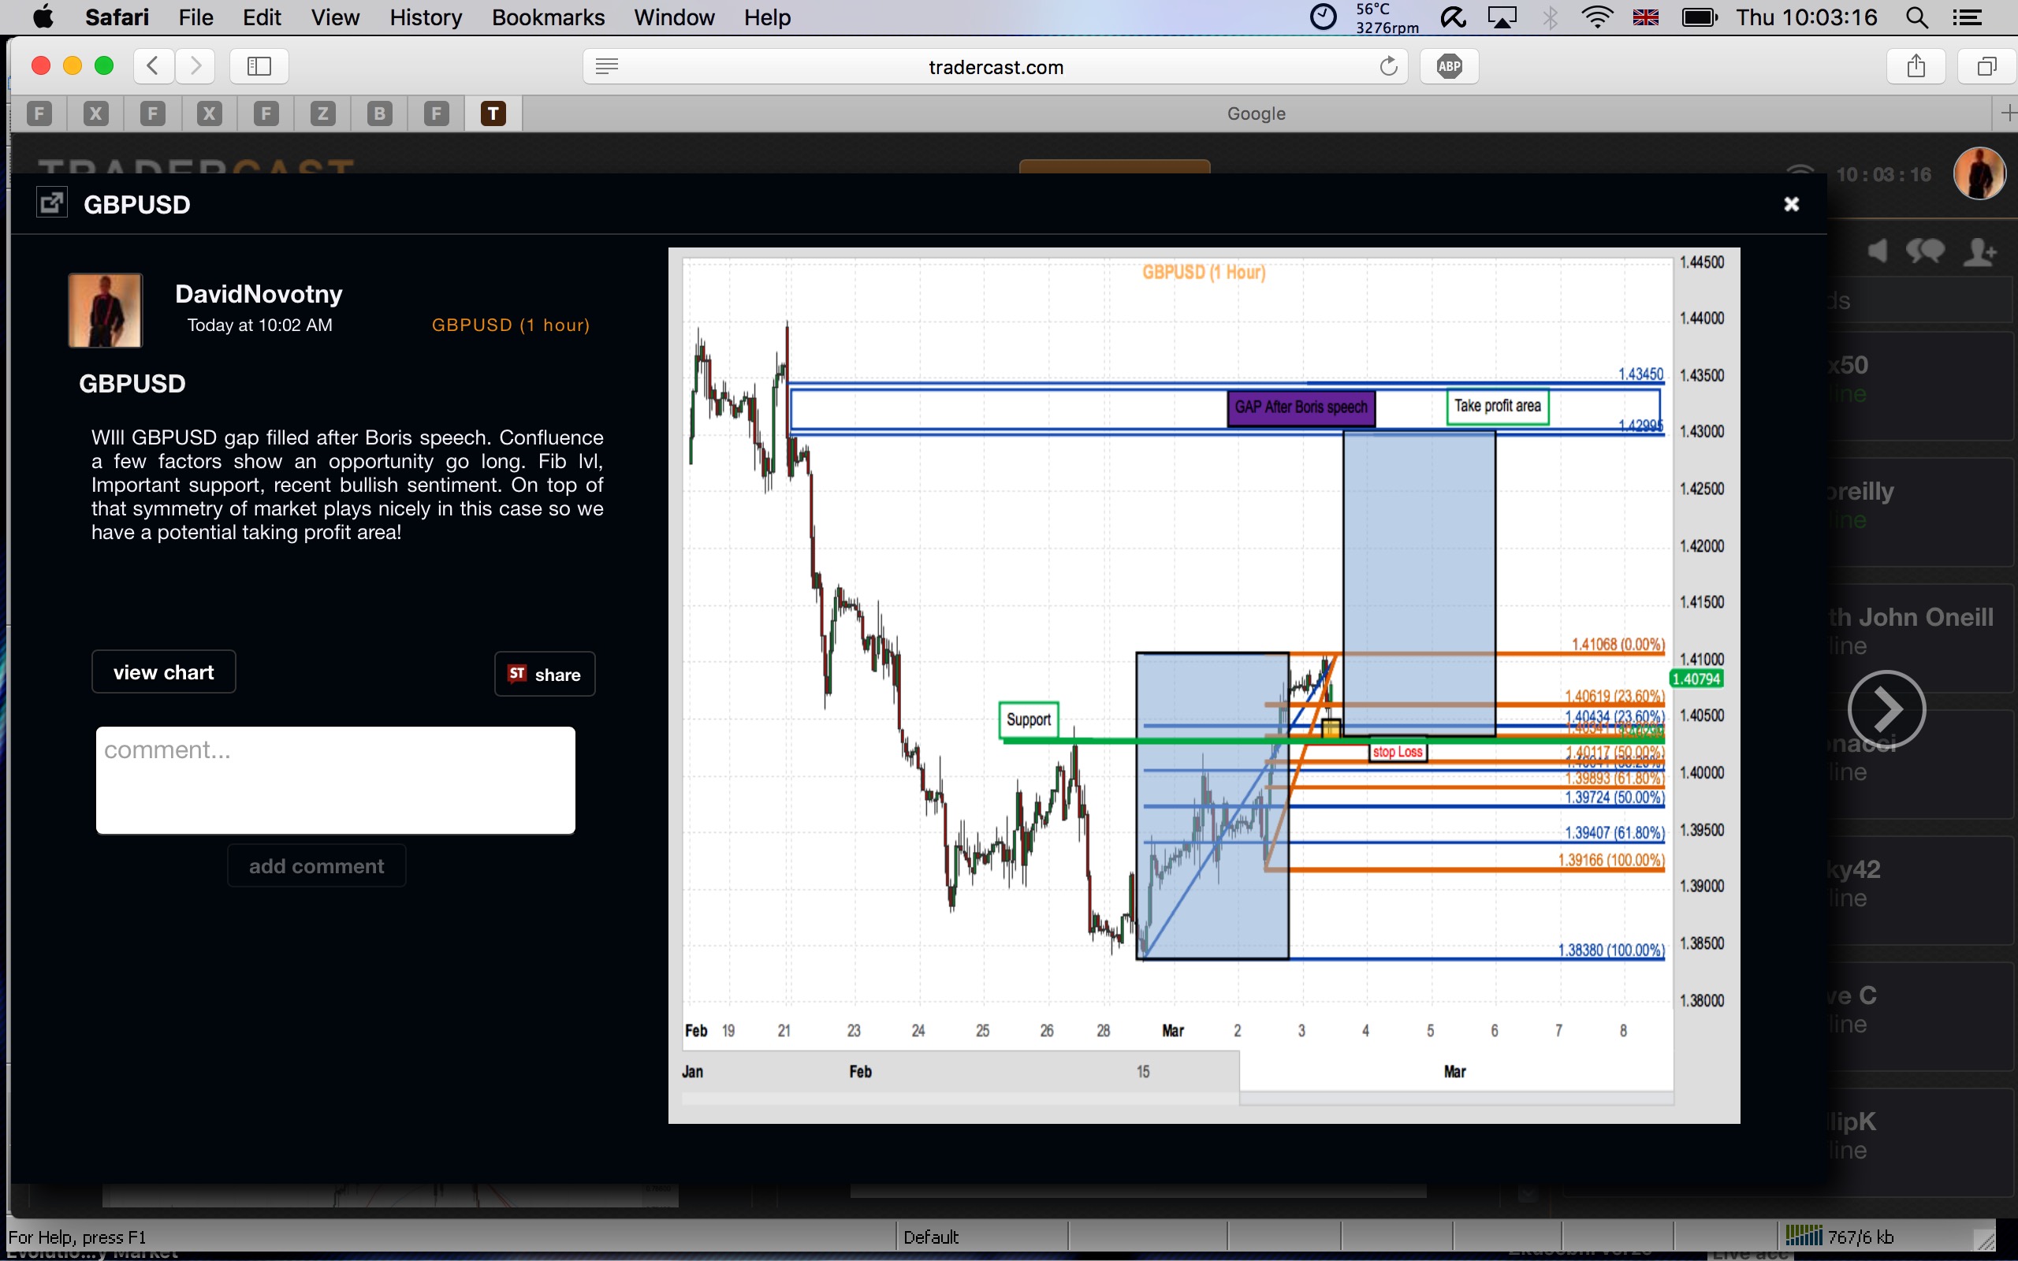The image size is (2018, 1261).
Task: Open the battery status icon
Action: [1700, 17]
